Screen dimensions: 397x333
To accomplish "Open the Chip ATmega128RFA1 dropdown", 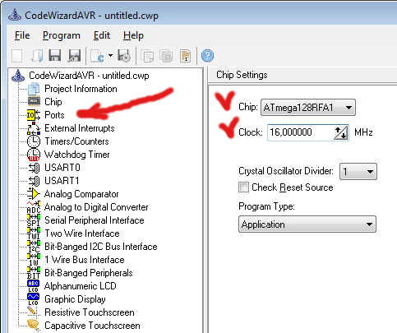I will [x=308, y=108].
